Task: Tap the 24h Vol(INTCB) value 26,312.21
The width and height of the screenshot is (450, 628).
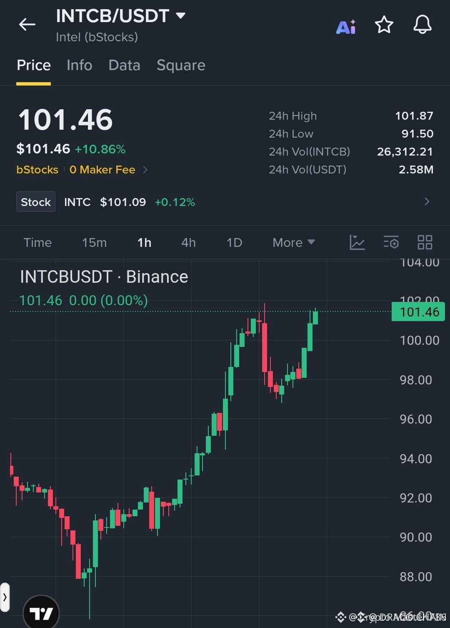Action: point(405,151)
